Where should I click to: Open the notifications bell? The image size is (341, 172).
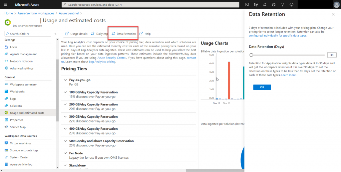(x=265, y=5)
